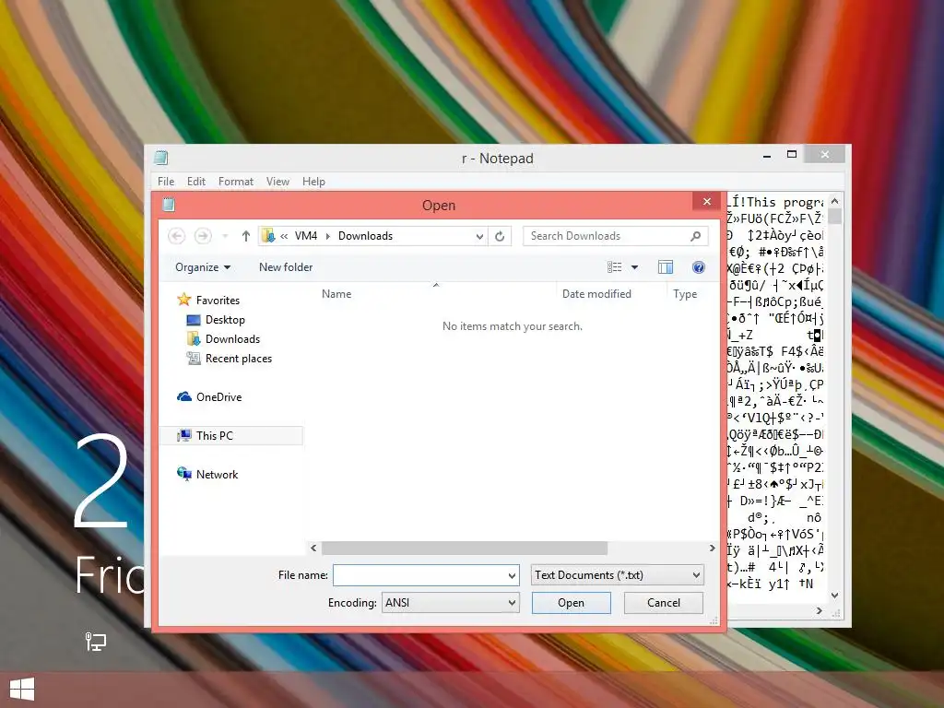944x708 pixels.
Task: Click the Open button
Action: [x=571, y=603]
